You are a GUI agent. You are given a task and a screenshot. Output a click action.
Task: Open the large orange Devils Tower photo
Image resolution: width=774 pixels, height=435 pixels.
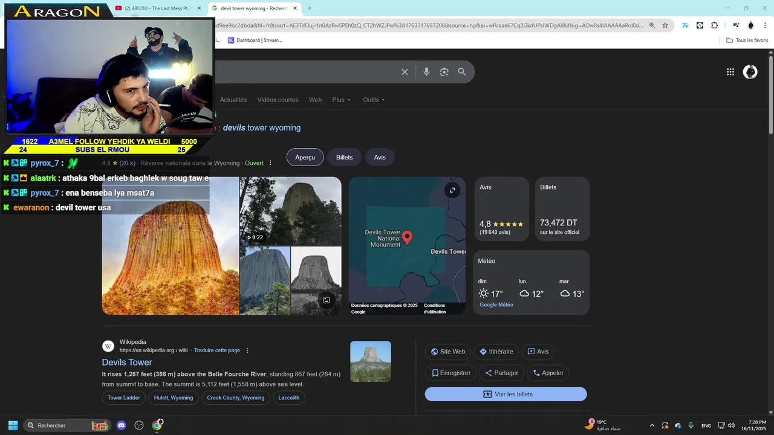pyautogui.click(x=171, y=246)
